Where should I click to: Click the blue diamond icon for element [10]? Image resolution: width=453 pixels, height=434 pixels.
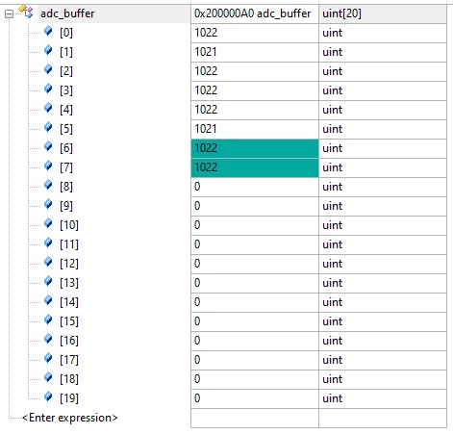pos(48,223)
